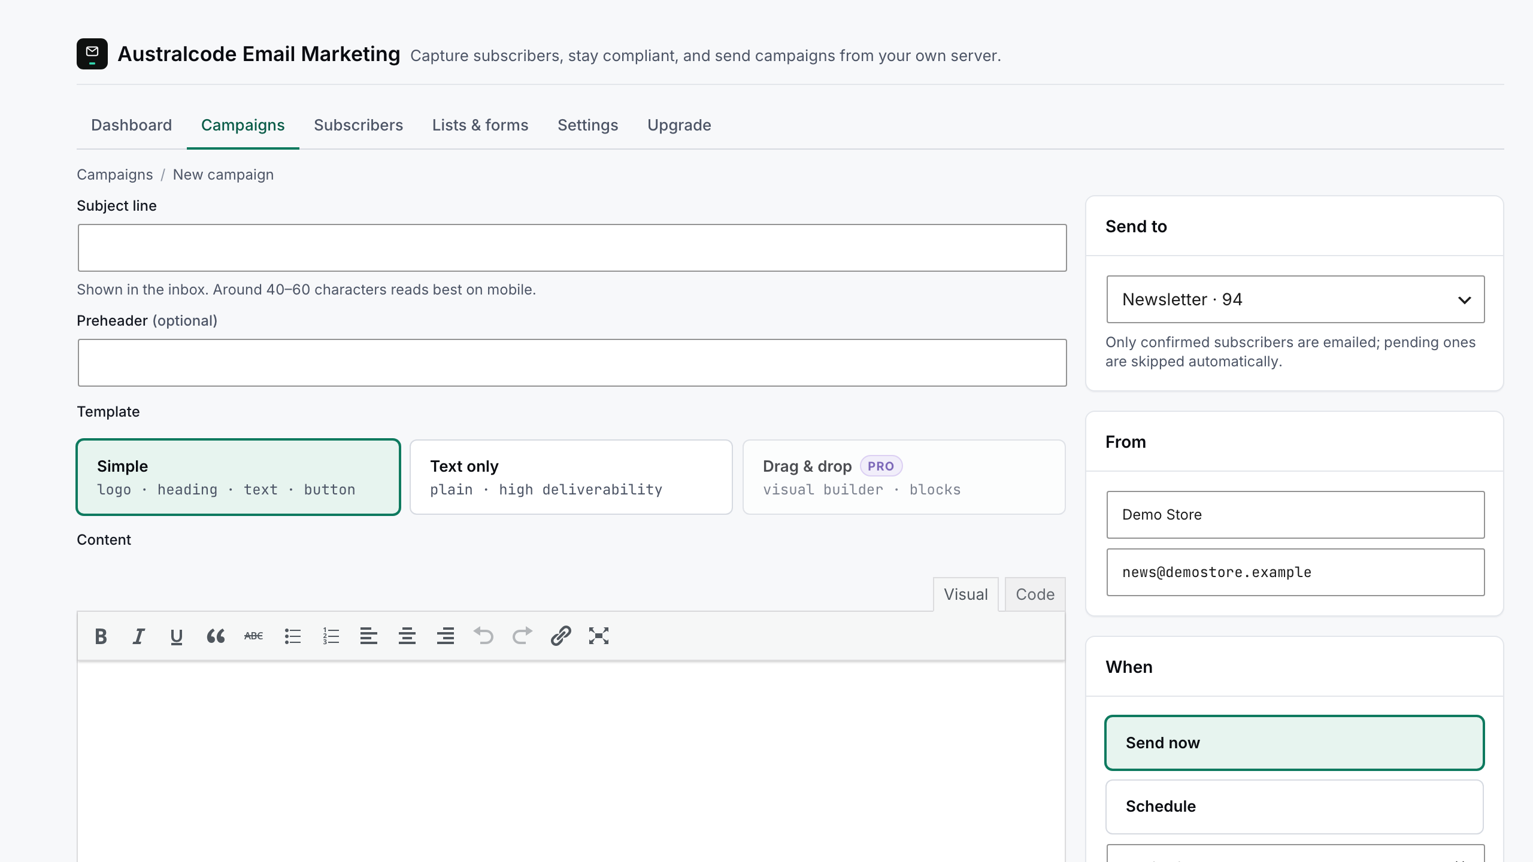Open the Subscribers tab

359,125
